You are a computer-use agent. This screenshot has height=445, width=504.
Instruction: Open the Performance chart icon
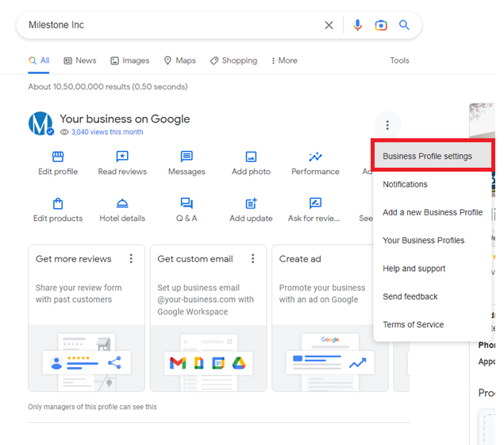pyautogui.click(x=315, y=157)
